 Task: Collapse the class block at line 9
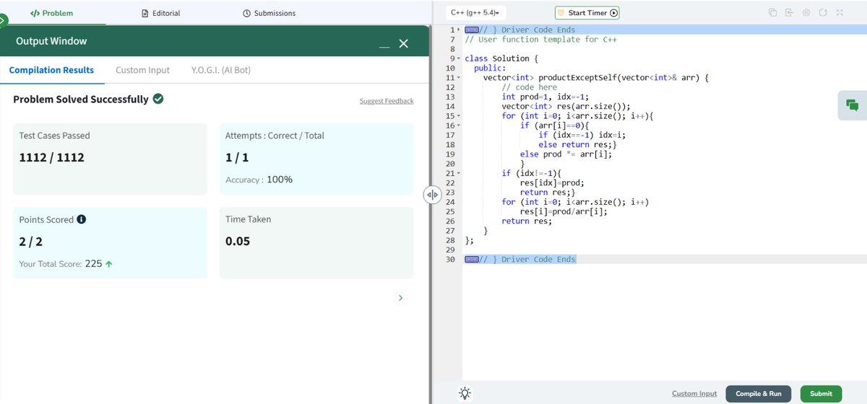click(x=458, y=58)
